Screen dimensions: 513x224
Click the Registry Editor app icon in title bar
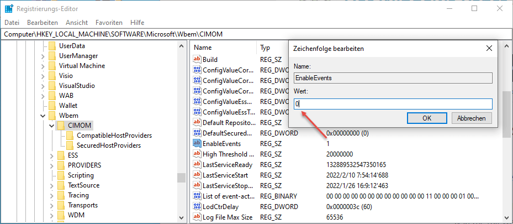[x=9, y=8]
